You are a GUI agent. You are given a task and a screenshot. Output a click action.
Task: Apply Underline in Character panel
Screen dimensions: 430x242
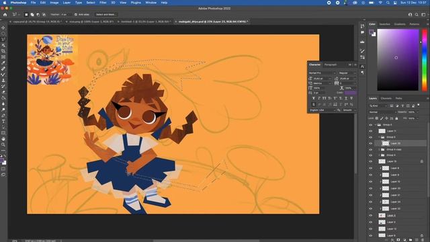(346, 98)
